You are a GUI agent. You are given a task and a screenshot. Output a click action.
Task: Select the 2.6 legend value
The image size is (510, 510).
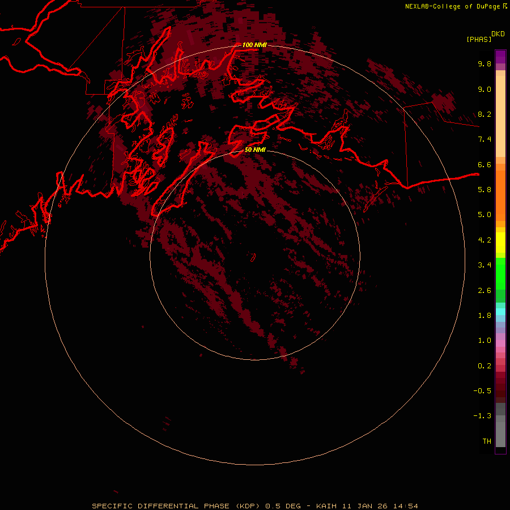coord(484,291)
